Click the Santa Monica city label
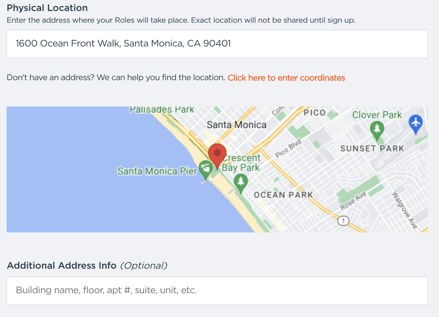This screenshot has width=439, height=317. click(237, 125)
